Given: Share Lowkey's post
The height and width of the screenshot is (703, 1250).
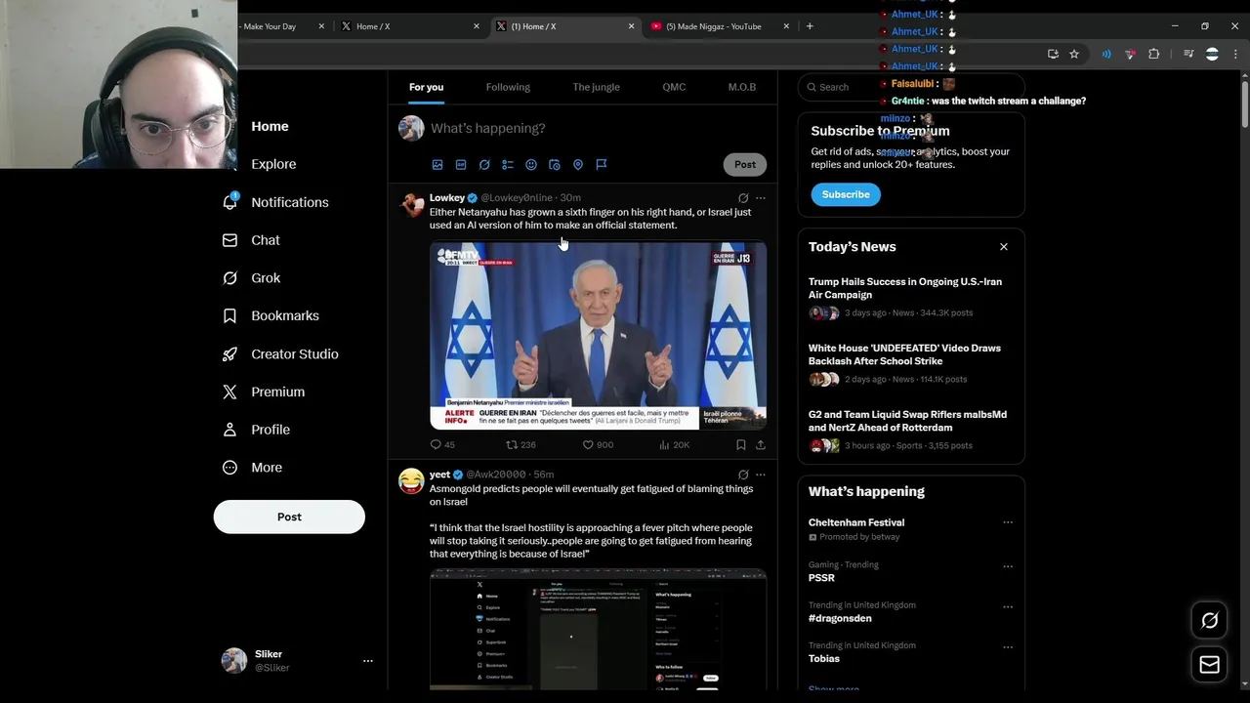Looking at the screenshot, I should coord(761,445).
